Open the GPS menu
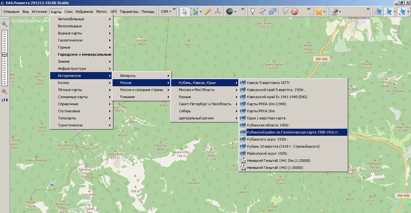Screen dimensions: 411x213 click(114, 11)
